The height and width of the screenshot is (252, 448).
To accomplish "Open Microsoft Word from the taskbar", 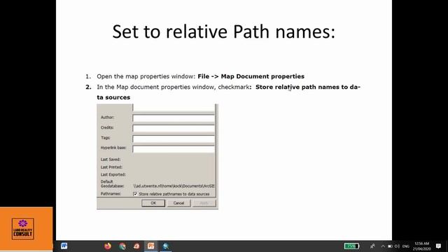I will pyautogui.click(x=64, y=246).
